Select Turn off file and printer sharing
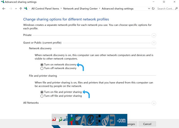Image resolution: width=179 pixels, height=128 pixels. pyautogui.click(x=42, y=96)
